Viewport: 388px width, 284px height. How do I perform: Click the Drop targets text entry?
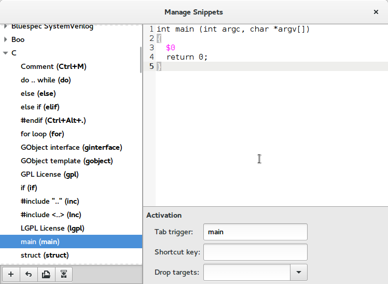(x=246, y=272)
